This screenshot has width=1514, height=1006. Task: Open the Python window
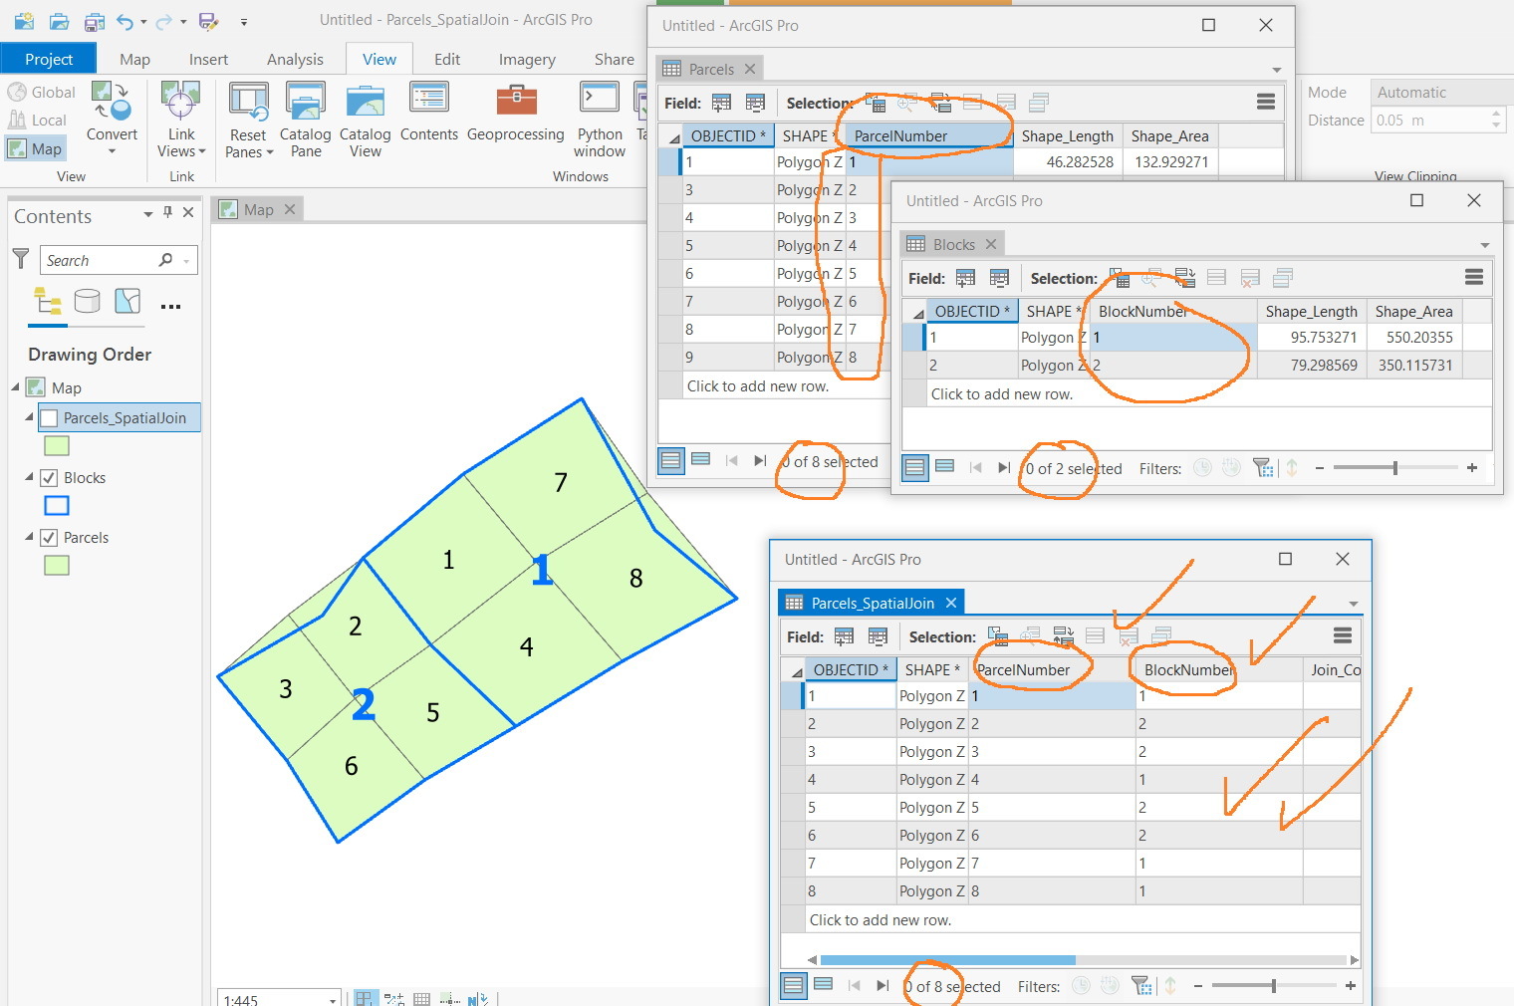(600, 121)
